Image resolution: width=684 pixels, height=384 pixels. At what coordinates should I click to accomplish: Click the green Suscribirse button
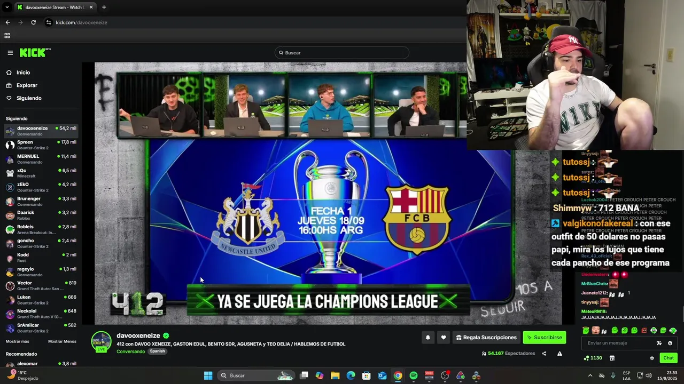point(544,338)
